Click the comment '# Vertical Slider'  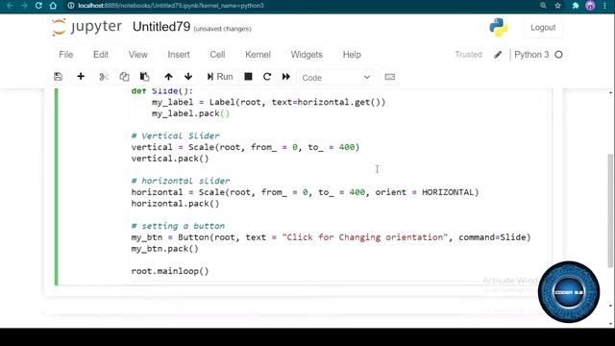point(175,136)
